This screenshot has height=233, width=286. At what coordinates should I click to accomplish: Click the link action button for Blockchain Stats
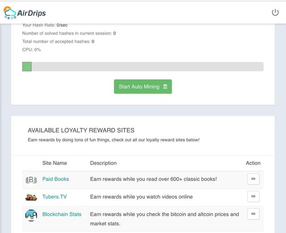click(x=253, y=214)
